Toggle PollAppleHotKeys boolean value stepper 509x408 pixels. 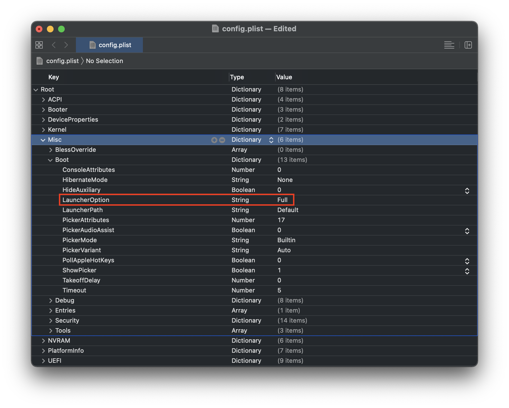click(467, 261)
